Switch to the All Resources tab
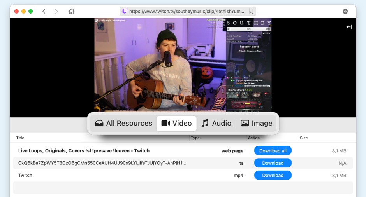This screenshot has width=366, height=197. [123, 123]
